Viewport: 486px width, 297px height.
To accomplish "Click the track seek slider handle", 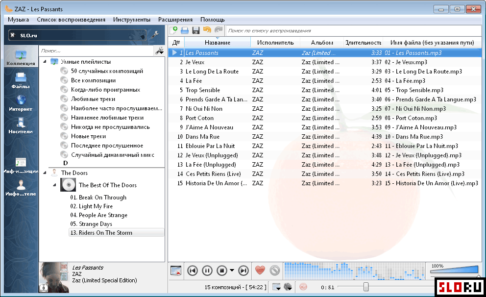I will point(366,287).
